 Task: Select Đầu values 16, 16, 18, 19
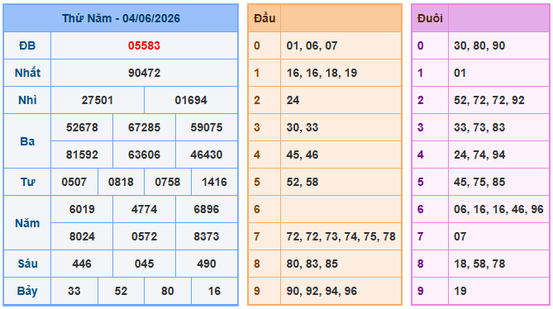(x=322, y=73)
